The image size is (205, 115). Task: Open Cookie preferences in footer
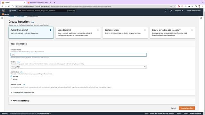click(x=196, y=114)
